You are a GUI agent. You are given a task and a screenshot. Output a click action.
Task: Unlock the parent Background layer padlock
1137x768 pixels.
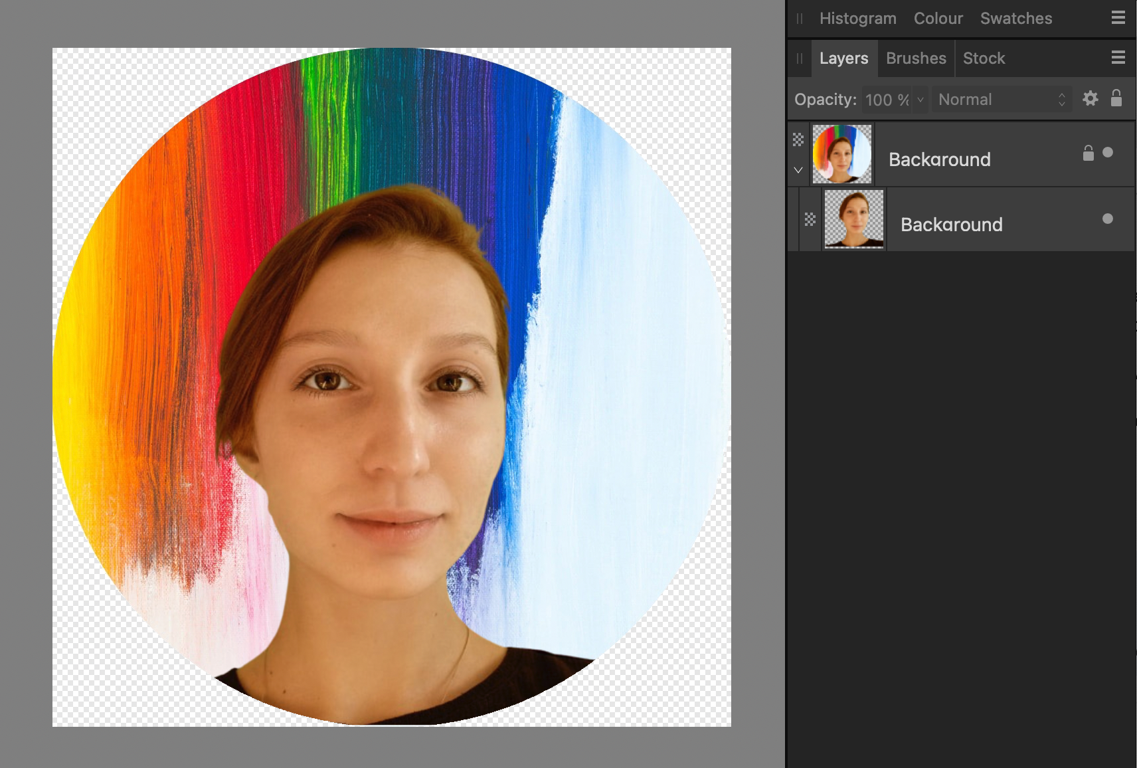1088,153
